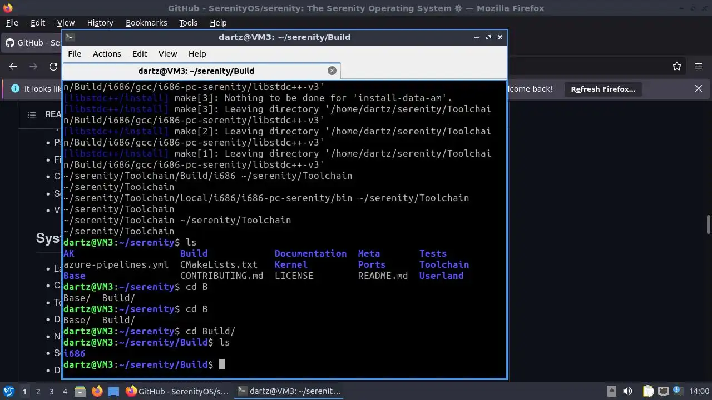The image size is (712, 400).
Task: Open the README table of contents list icon
Action: [x=32, y=114]
